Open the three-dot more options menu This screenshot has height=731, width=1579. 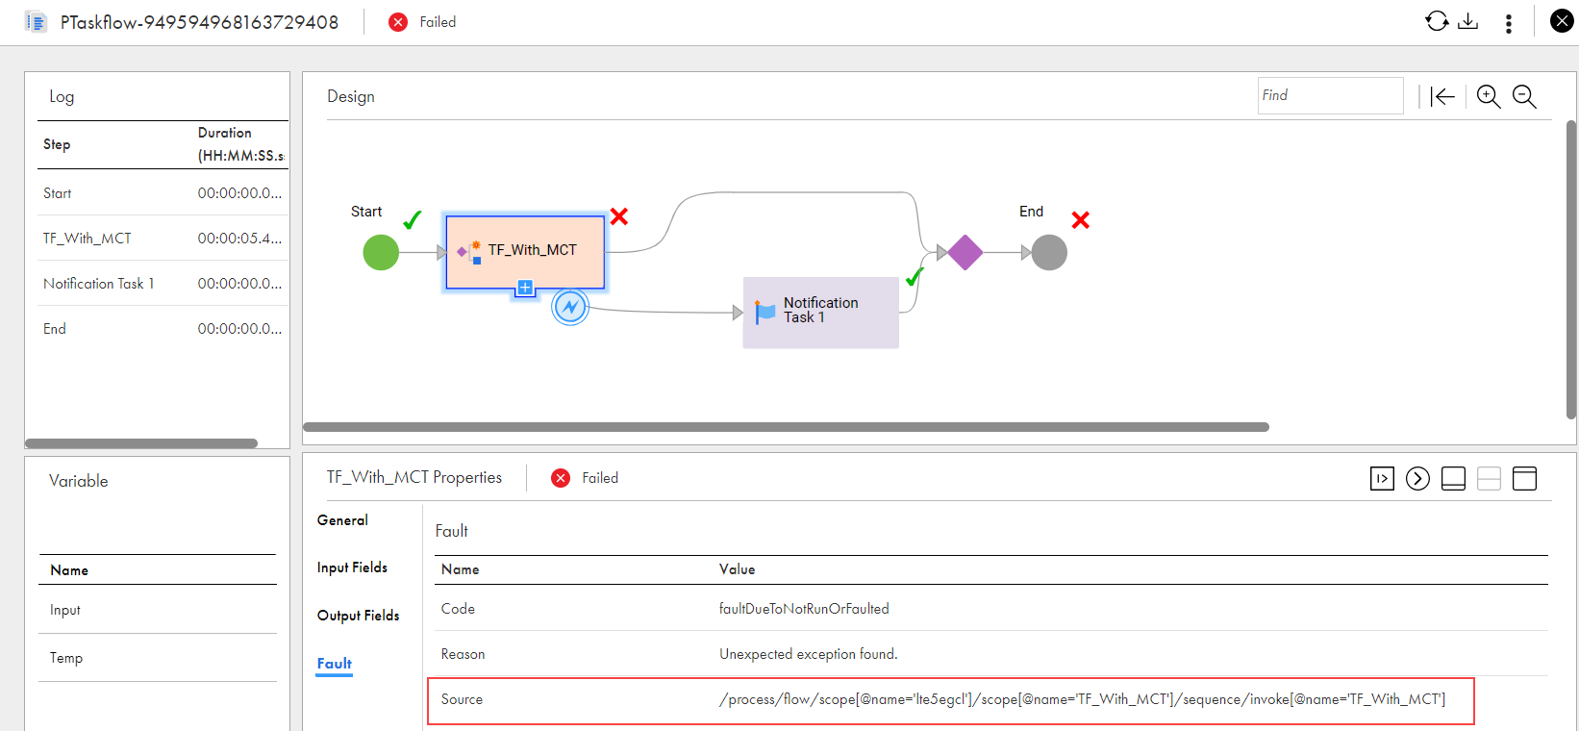click(1508, 23)
